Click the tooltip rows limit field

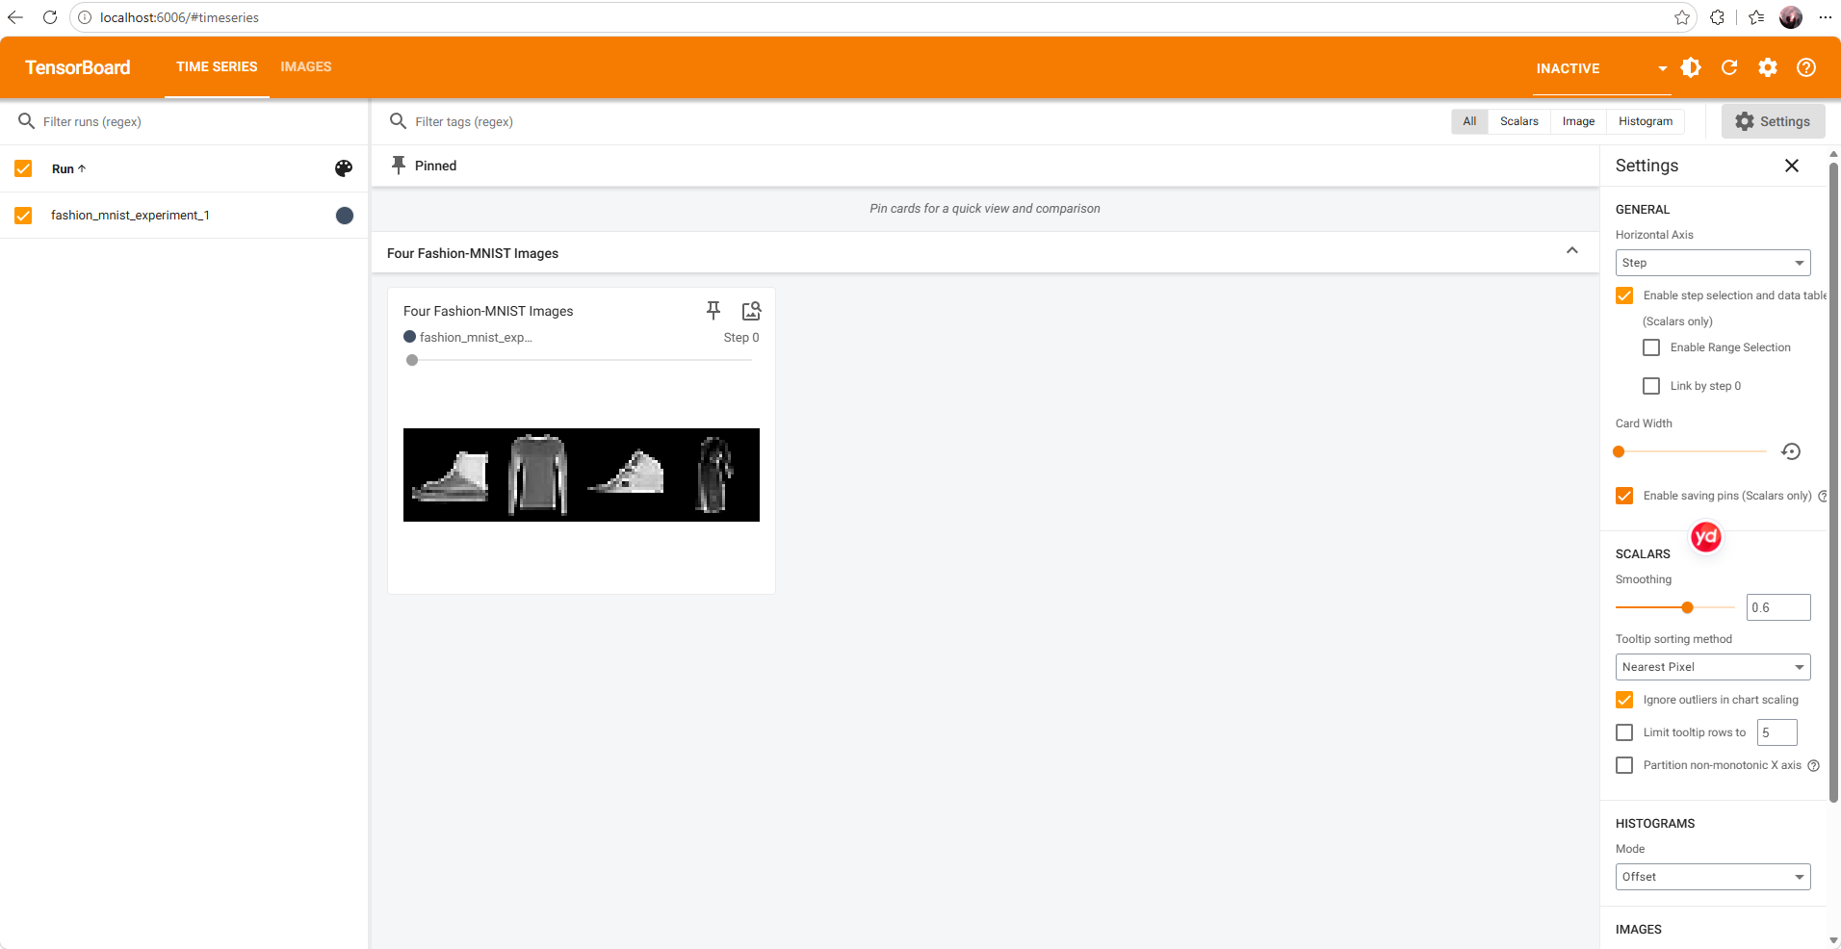(x=1777, y=732)
